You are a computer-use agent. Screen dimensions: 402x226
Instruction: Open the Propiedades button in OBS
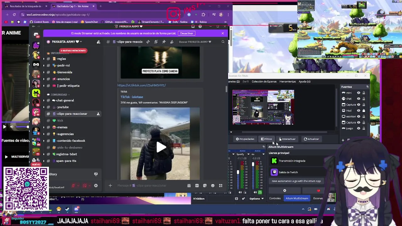[245, 139]
